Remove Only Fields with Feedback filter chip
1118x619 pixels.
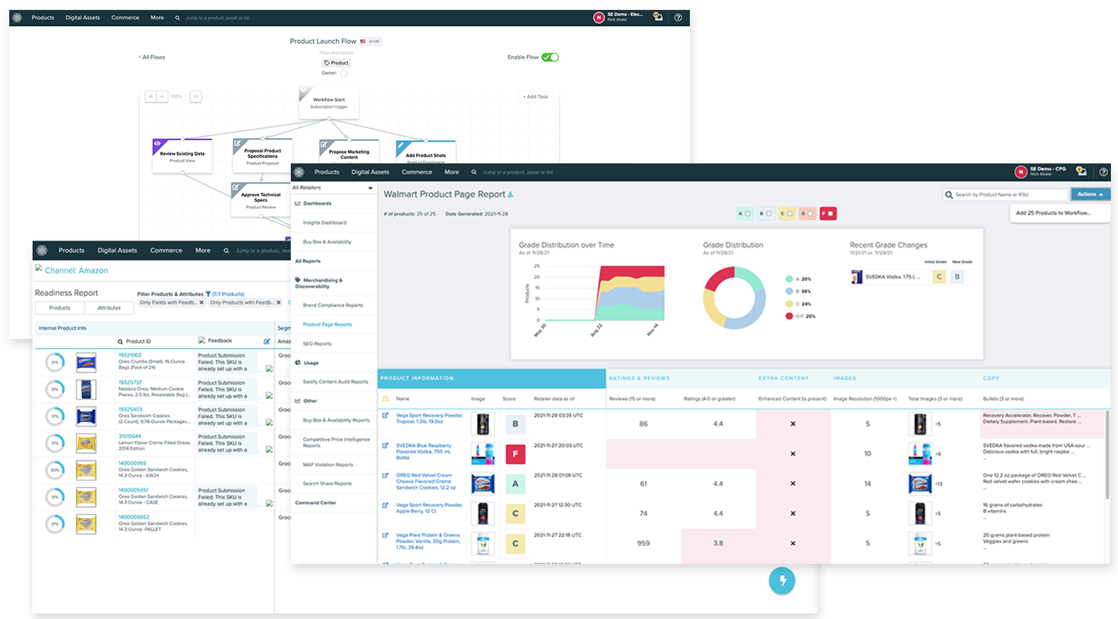202,303
